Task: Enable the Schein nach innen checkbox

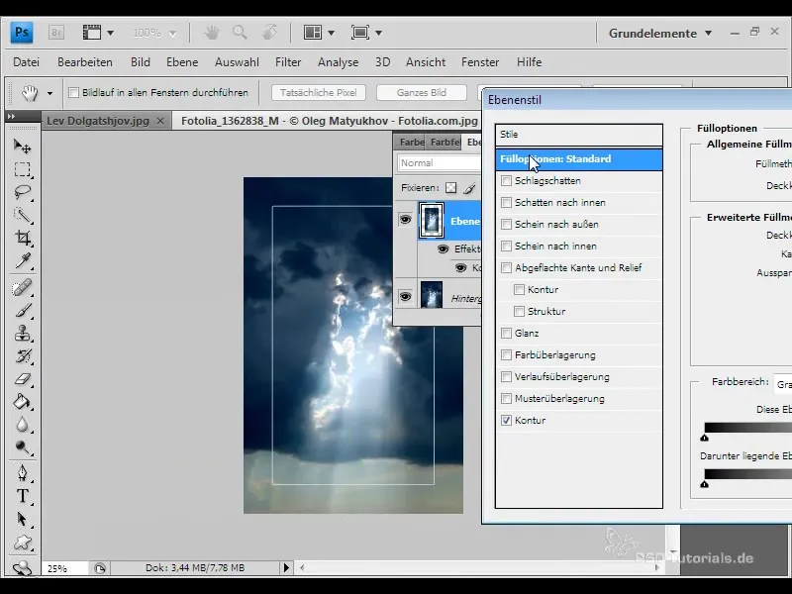Action: pos(506,246)
